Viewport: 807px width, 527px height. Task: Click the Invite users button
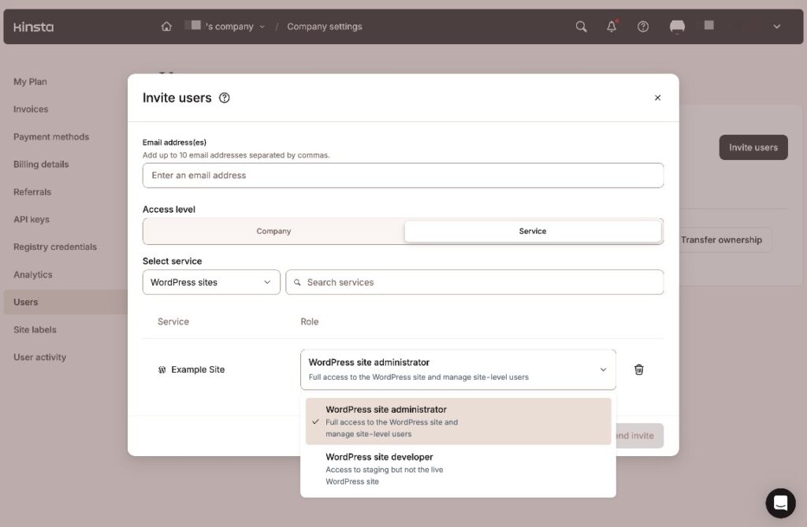753,147
